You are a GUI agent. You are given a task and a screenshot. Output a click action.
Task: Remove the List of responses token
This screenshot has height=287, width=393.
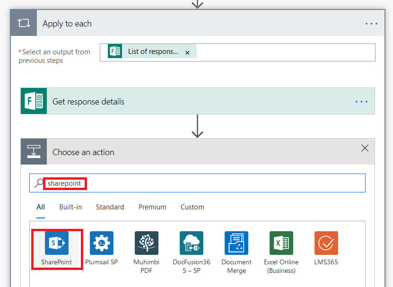tap(187, 52)
